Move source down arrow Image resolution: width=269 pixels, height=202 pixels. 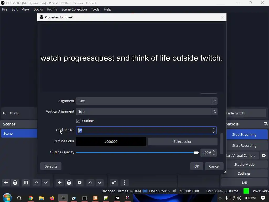point(100,183)
